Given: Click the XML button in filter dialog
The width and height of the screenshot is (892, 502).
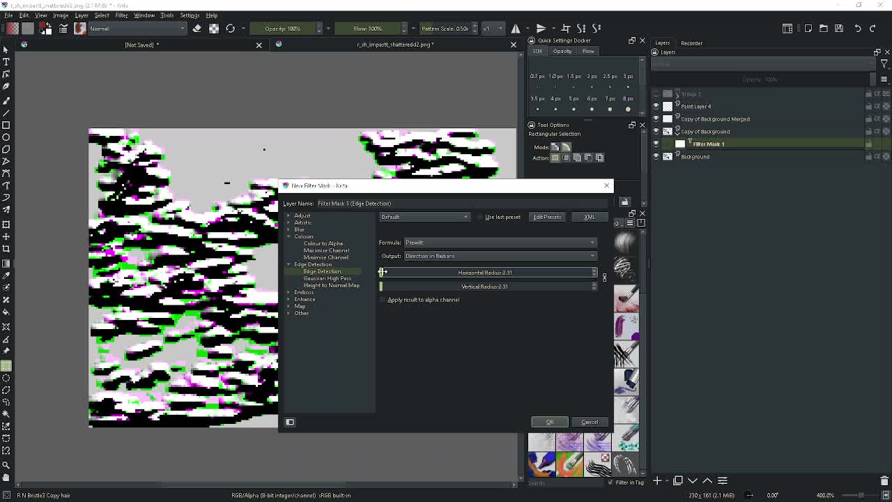Looking at the screenshot, I should 590,217.
